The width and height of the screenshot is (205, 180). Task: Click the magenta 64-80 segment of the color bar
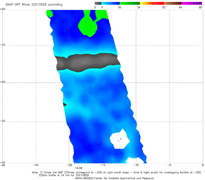192,3
